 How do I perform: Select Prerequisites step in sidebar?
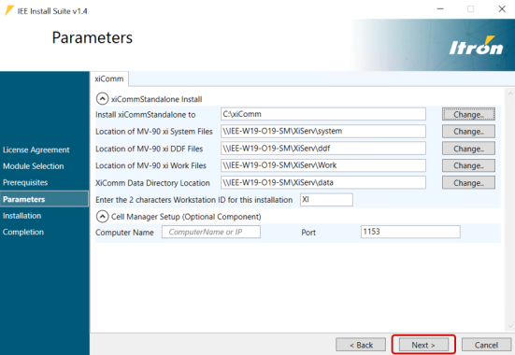click(x=25, y=182)
